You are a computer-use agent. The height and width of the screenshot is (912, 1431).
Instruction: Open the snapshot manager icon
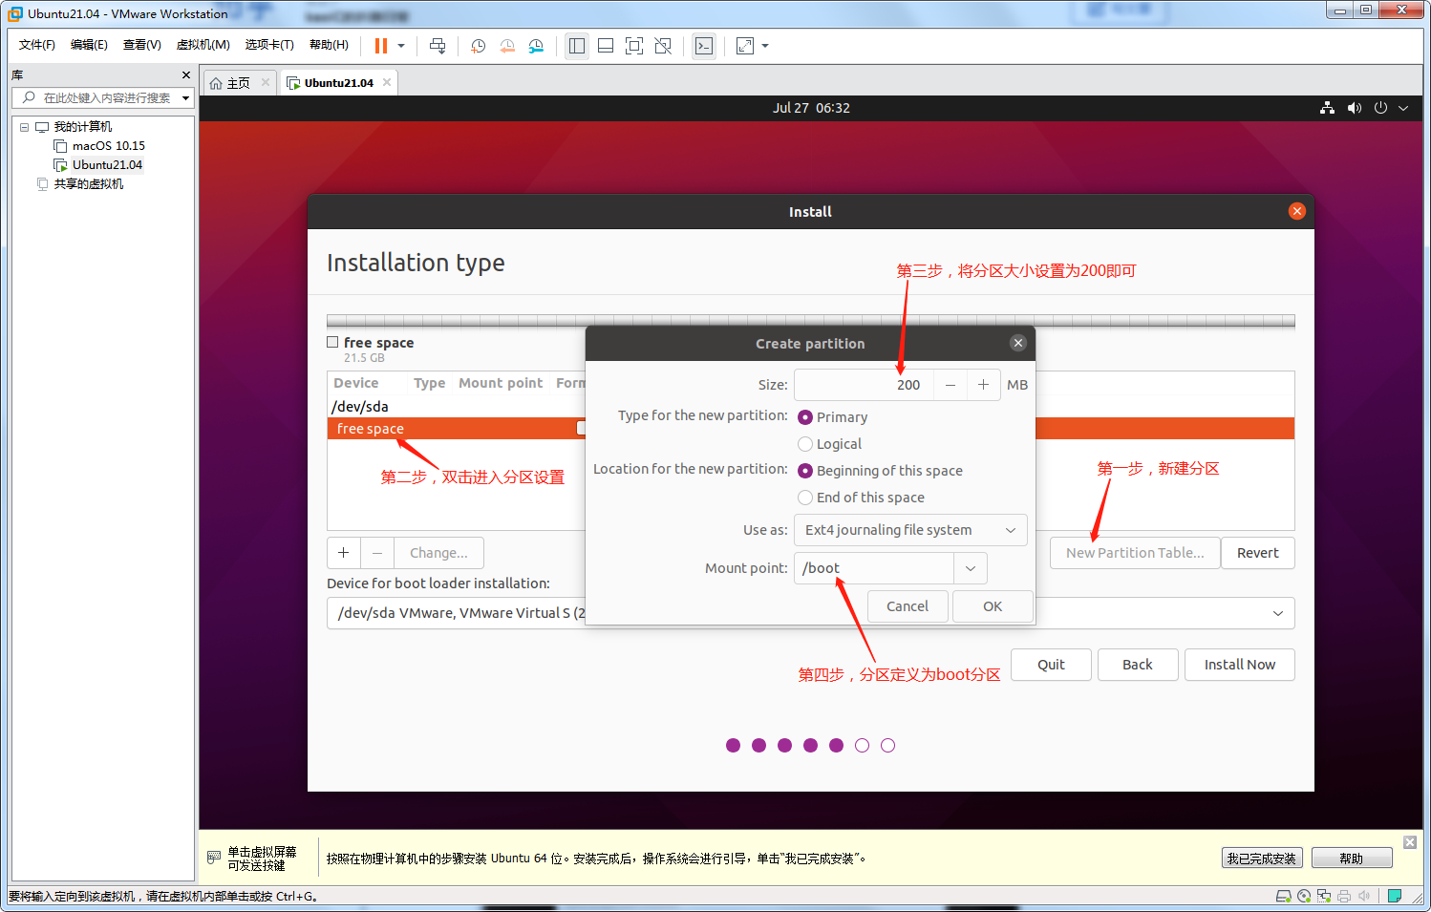tap(536, 46)
